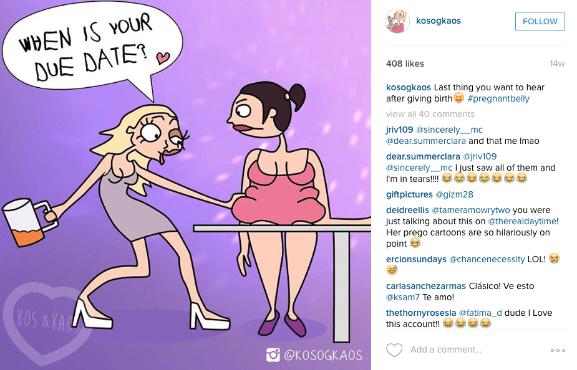Open commenter jriv109 profile

tap(399, 130)
